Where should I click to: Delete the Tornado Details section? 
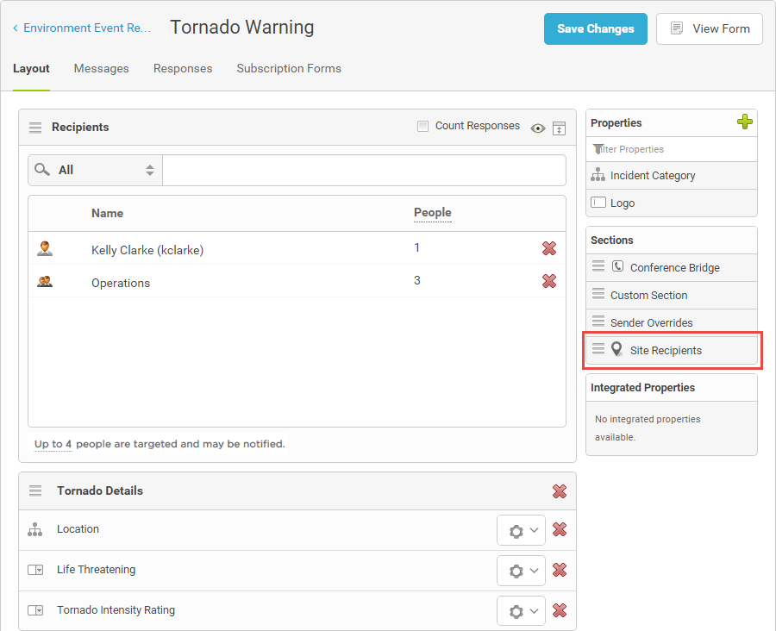click(x=560, y=491)
